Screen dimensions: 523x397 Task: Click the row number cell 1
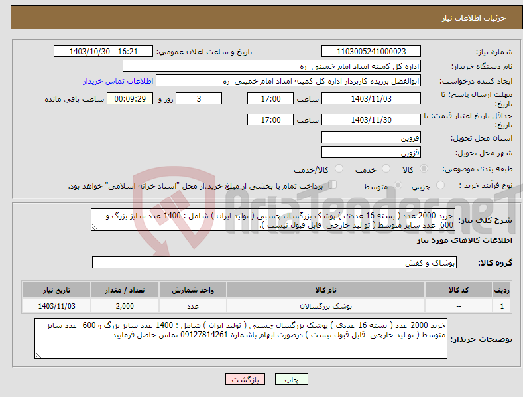coord(502,306)
